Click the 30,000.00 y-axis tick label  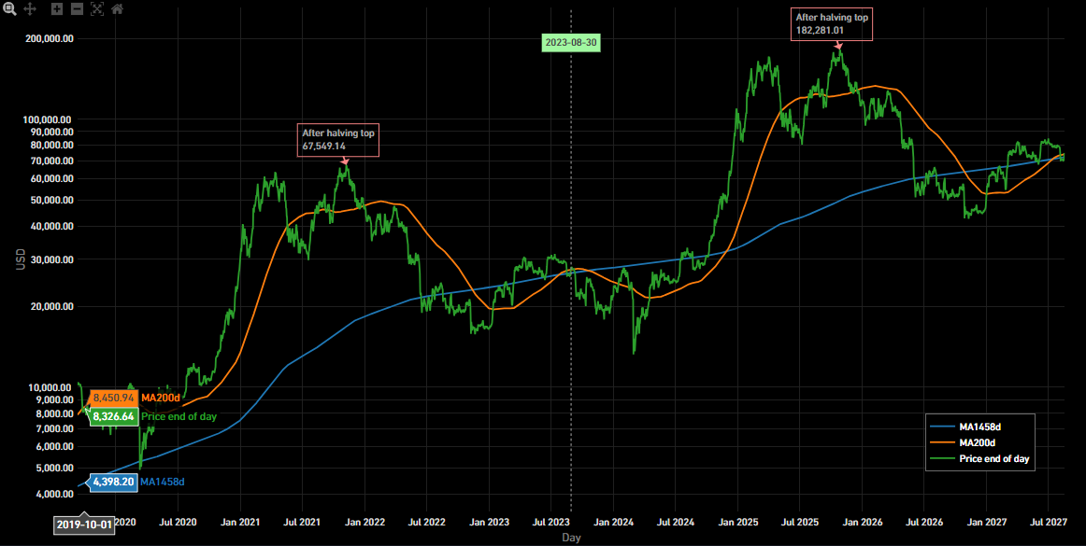51,259
